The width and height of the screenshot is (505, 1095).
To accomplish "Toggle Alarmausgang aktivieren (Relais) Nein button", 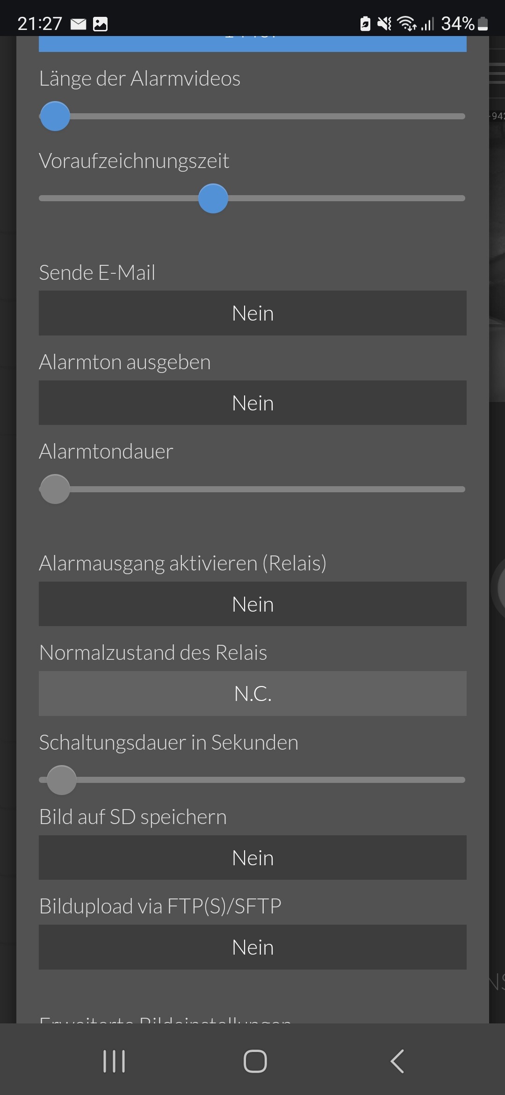I will pyautogui.click(x=252, y=604).
